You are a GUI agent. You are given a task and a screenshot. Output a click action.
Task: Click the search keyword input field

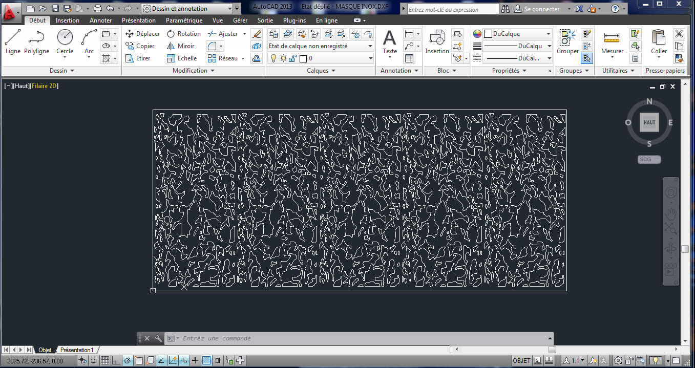453,9
